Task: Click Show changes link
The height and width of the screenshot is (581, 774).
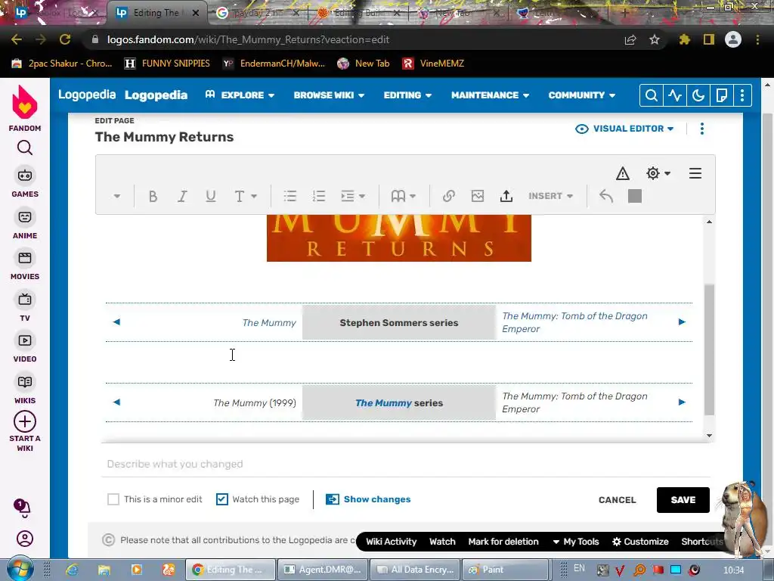Action: click(x=368, y=499)
